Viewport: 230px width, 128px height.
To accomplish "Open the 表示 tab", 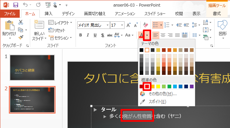I will tap(196, 14).
